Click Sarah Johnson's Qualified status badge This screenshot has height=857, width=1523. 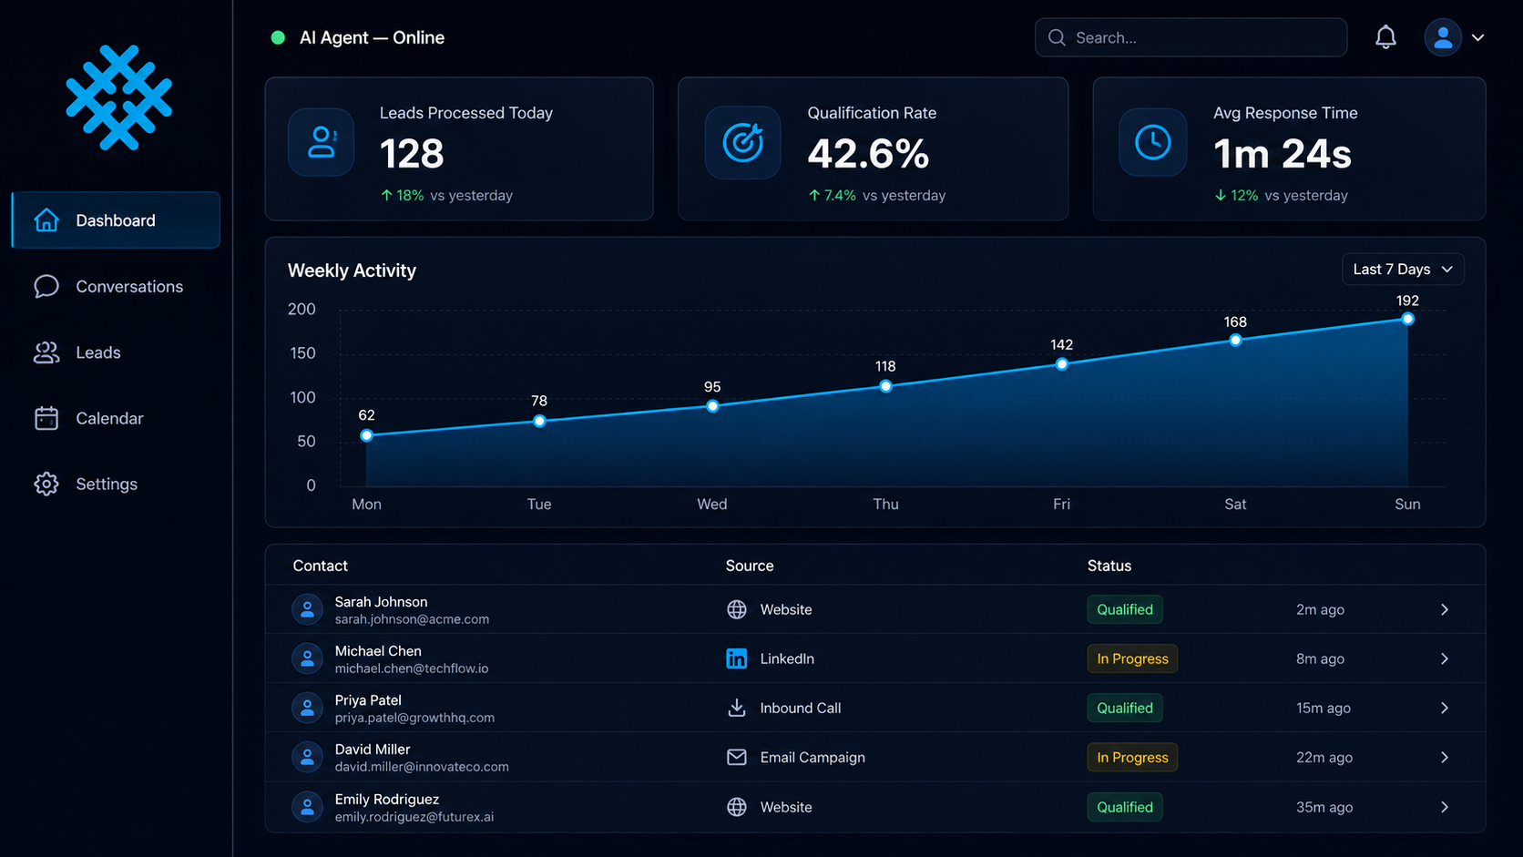[1125, 609]
